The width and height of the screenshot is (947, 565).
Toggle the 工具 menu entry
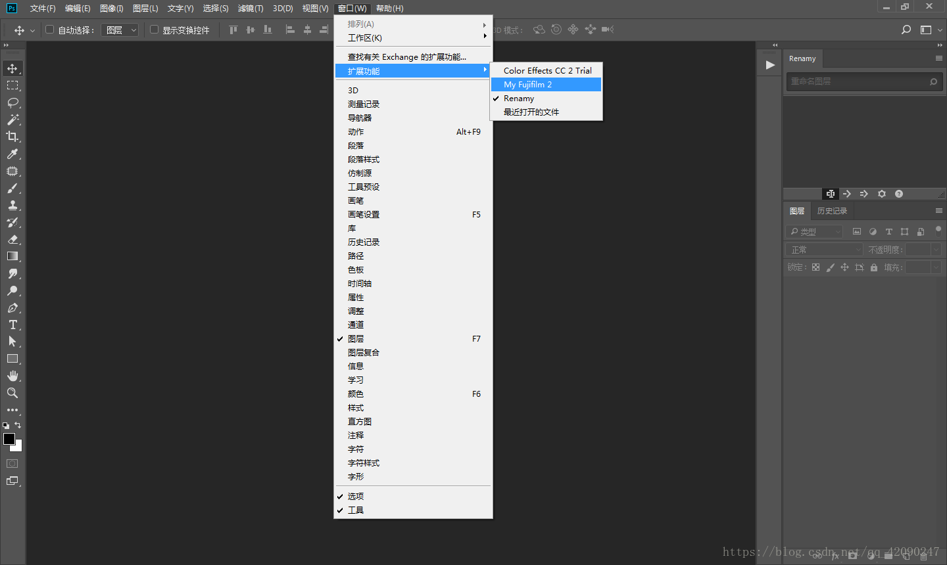[413, 510]
